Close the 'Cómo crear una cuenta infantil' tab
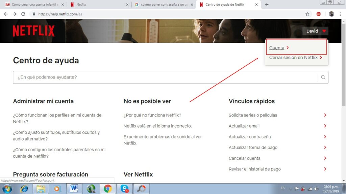Screen dimensions: 346x194 pyautogui.click(x=63, y=5)
